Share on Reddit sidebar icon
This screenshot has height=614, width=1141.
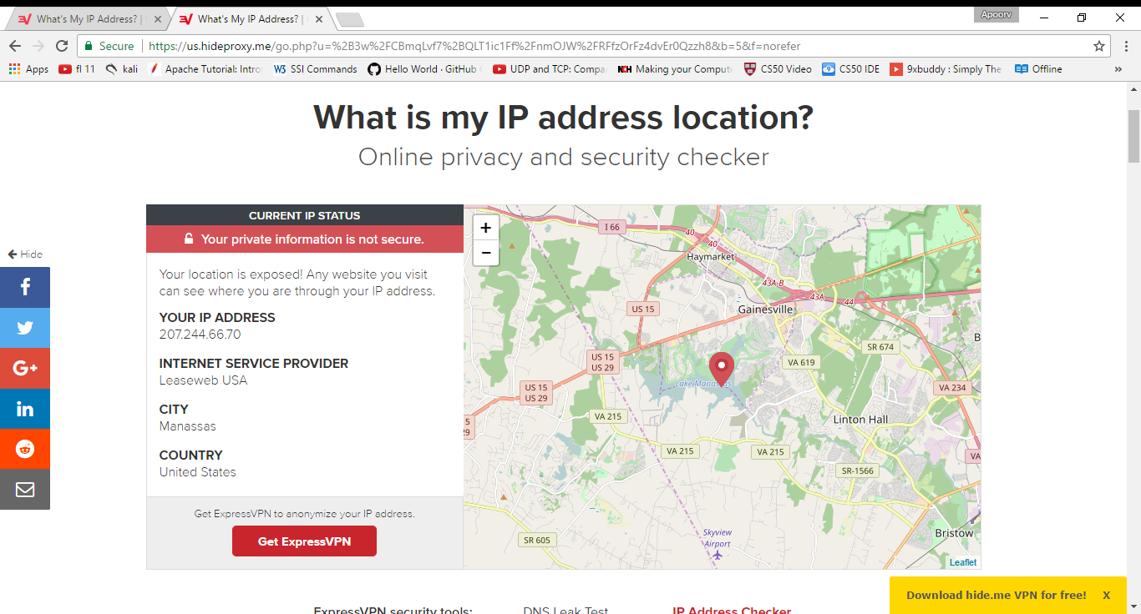(25, 449)
